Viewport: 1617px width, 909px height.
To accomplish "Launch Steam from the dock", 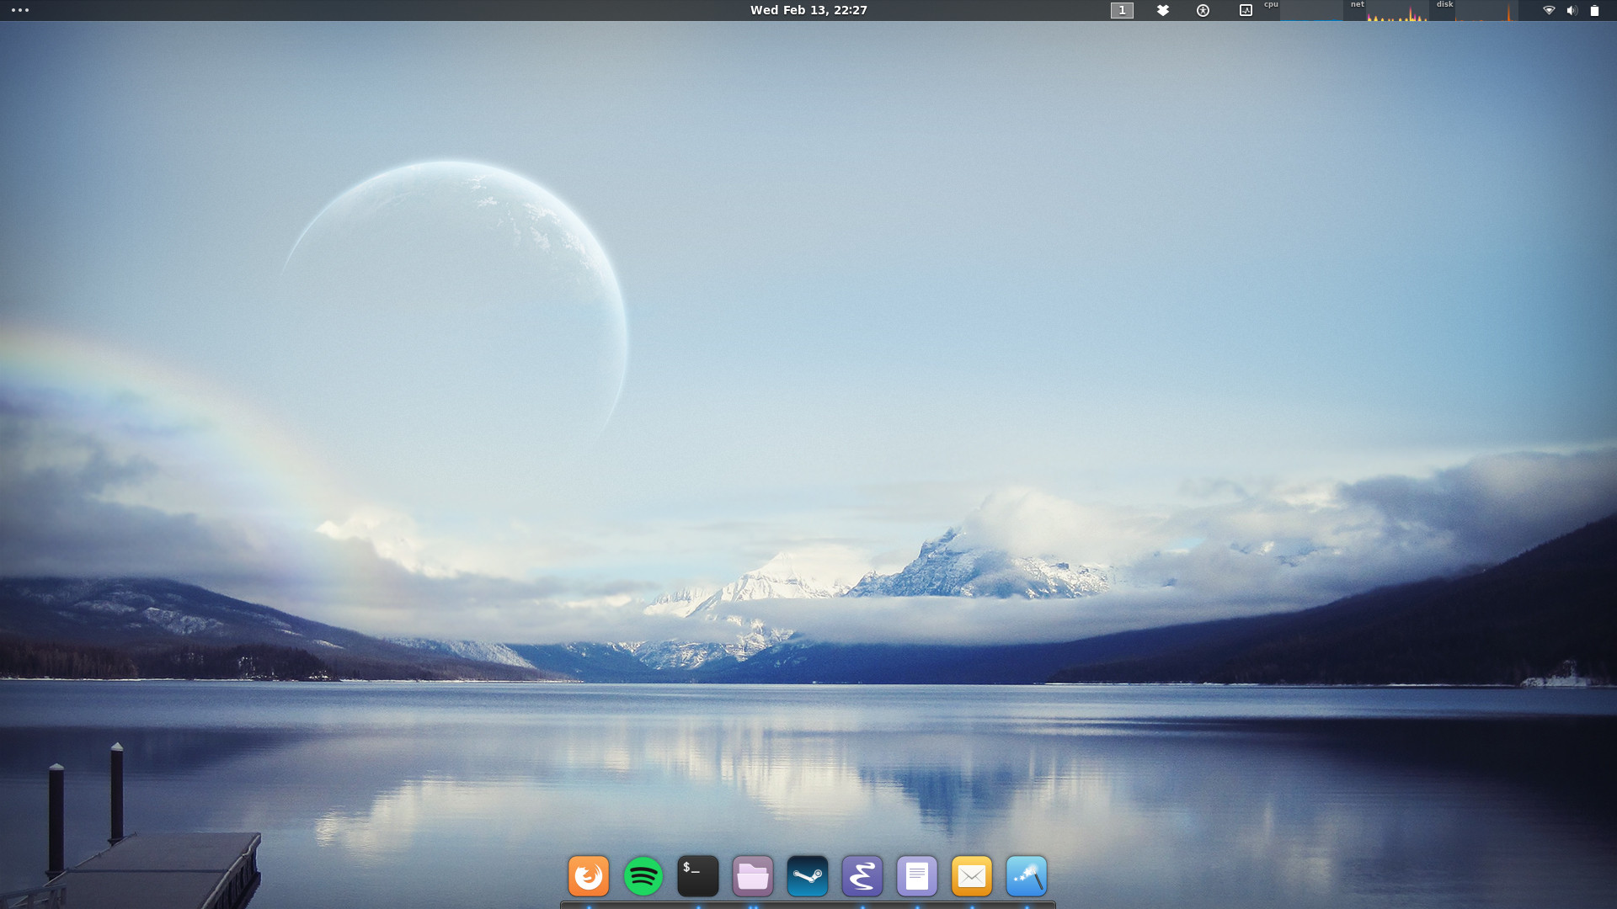I will click(x=808, y=876).
